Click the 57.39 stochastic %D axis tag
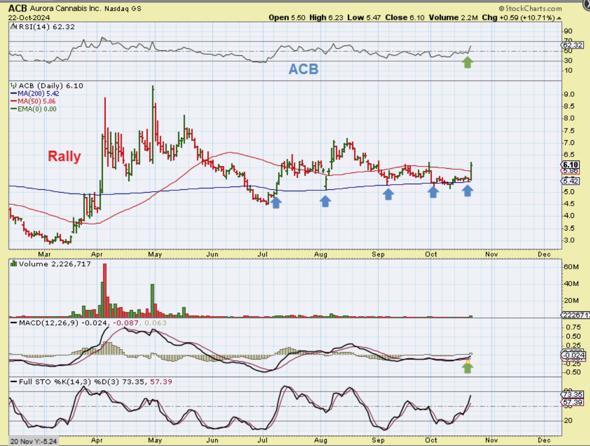 tap(572, 402)
